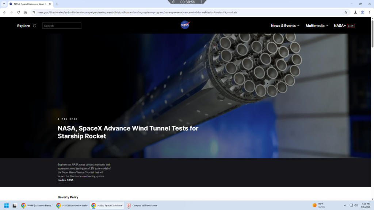Click the network display tray icon
Viewport: 374px width, 210px height.
pyautogui.click(x=351, y=205)
